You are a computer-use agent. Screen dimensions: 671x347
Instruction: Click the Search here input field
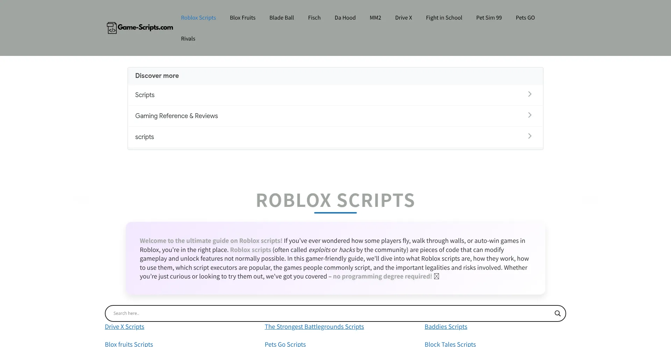click(x=332, y=313)
